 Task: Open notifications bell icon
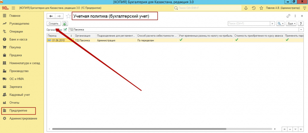click(246, 8)
